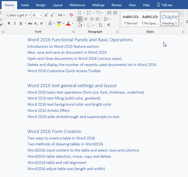Apply red font color
This screenshot has height=177, width=188.
(68, 23)
